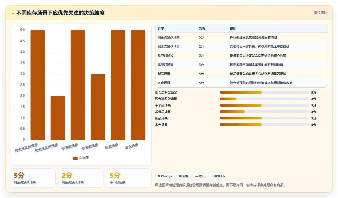Screen dimensions: 338x198
Task: Click the 进度 chip
Action: 200,176
